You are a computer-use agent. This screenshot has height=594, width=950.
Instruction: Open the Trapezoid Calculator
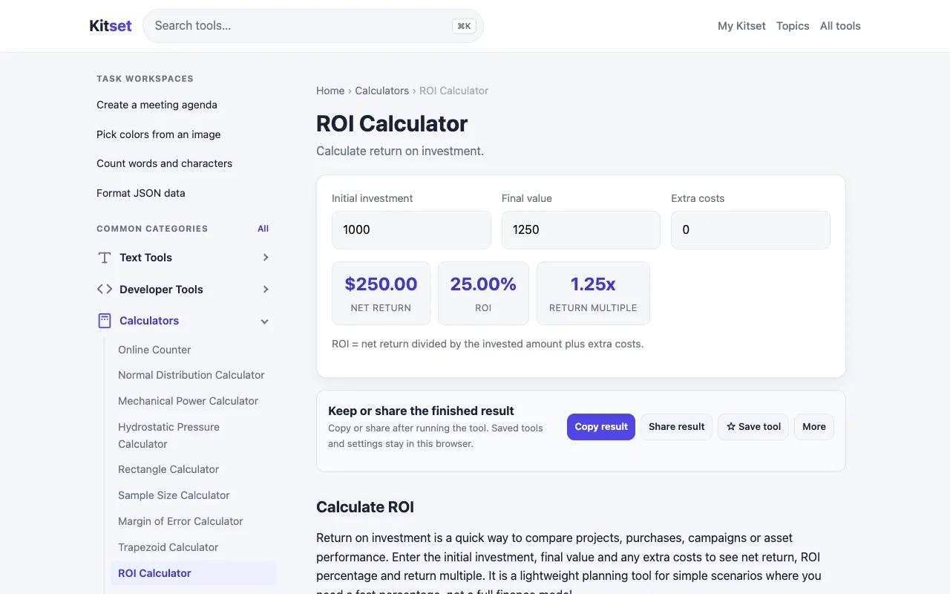coord(168,547)
